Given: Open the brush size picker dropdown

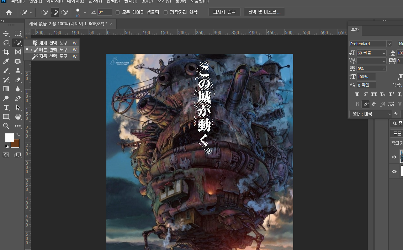Looking at the screenshot, I should (x=85, y=12).
